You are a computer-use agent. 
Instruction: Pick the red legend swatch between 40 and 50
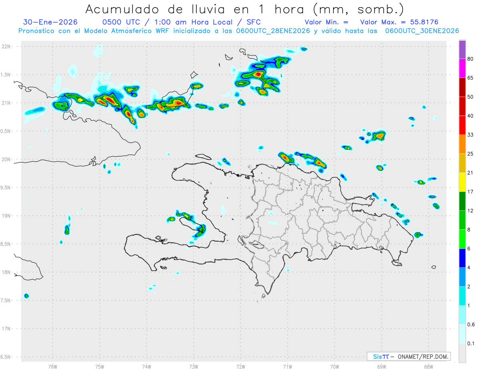462,106
